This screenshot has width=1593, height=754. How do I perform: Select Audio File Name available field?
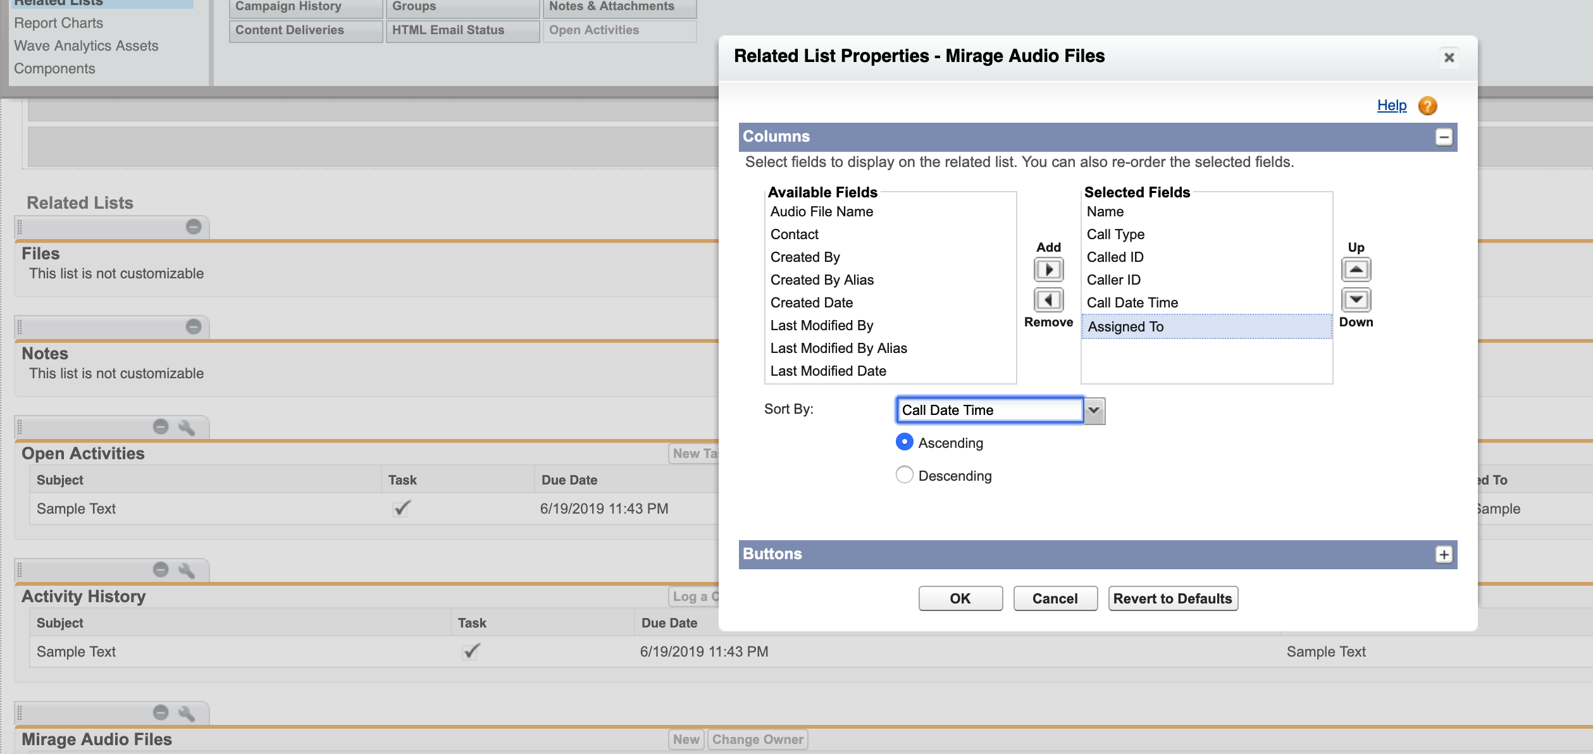pos(890,212)
